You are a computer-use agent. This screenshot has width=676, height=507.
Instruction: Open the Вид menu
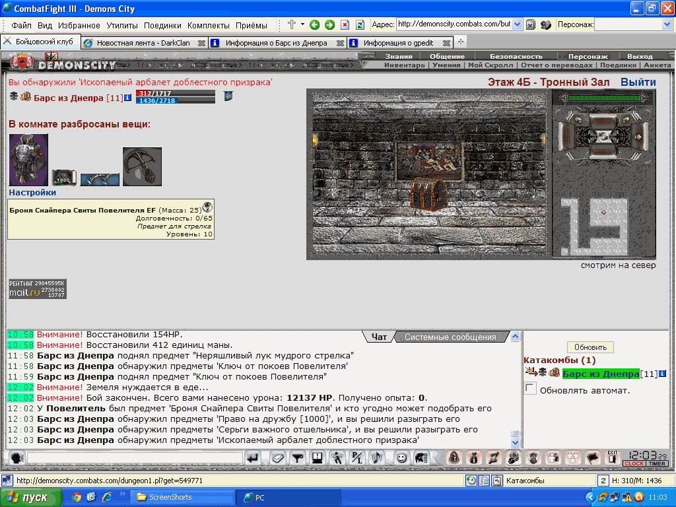tap(45, 26)
